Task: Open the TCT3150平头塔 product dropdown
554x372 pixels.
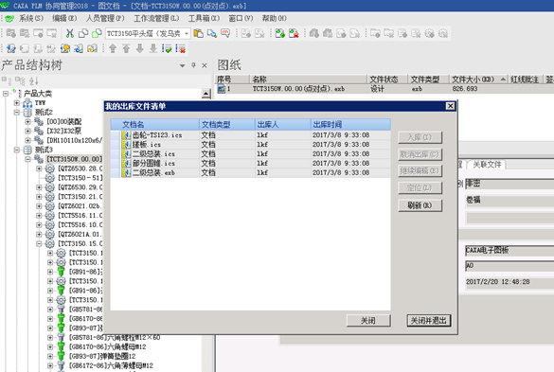Action: click(x=187, y=33)
